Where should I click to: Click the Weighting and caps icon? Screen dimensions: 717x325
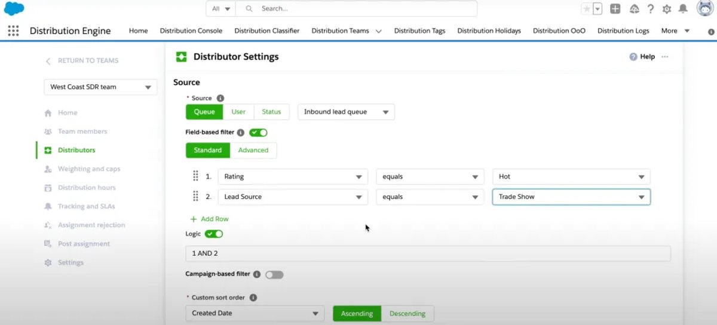(x=48, y=169)
